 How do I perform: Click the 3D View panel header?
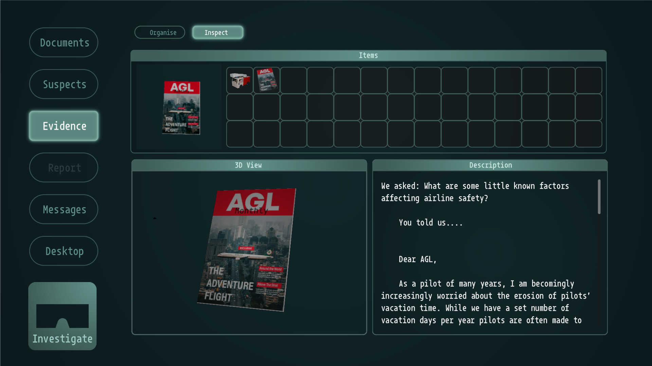tap(249, 165)
